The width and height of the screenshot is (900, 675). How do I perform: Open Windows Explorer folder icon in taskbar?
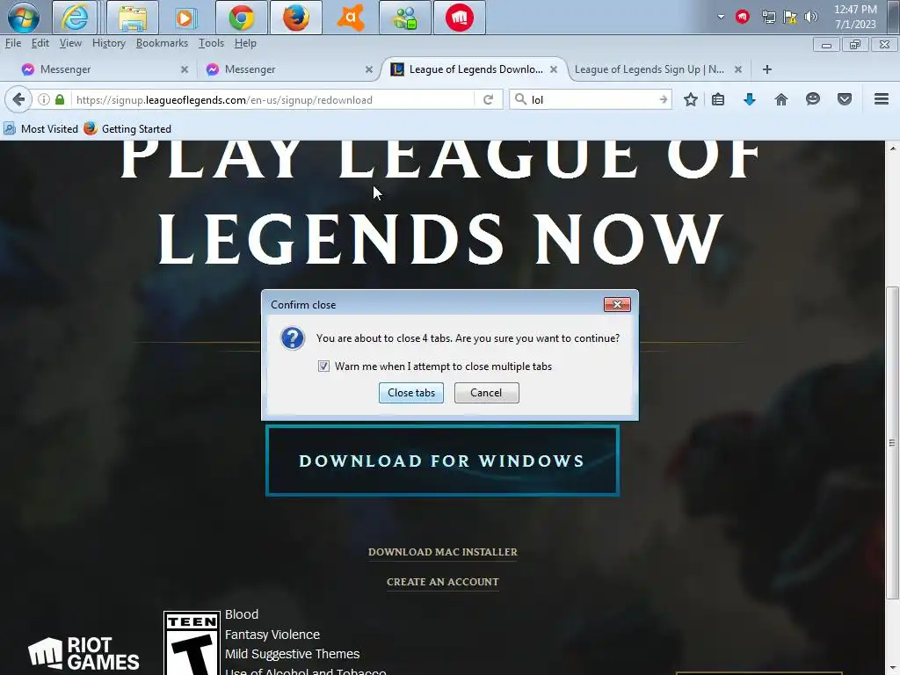pyautogui.click(x=133, y=18)
